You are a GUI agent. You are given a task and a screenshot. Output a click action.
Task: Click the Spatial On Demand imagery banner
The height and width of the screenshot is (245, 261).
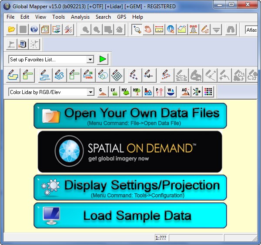point(130,151)
